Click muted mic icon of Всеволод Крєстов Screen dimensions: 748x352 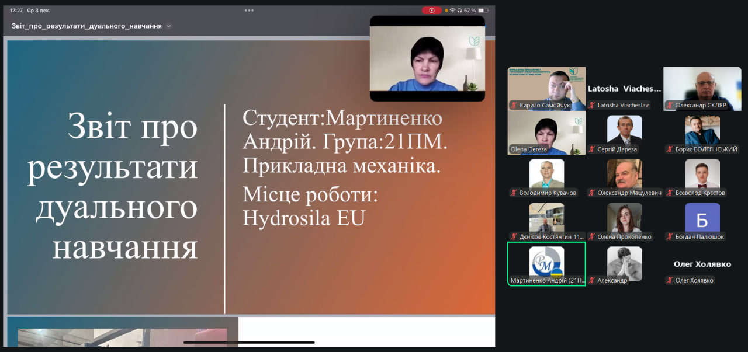pyautogui.click(x=670, y=193)
